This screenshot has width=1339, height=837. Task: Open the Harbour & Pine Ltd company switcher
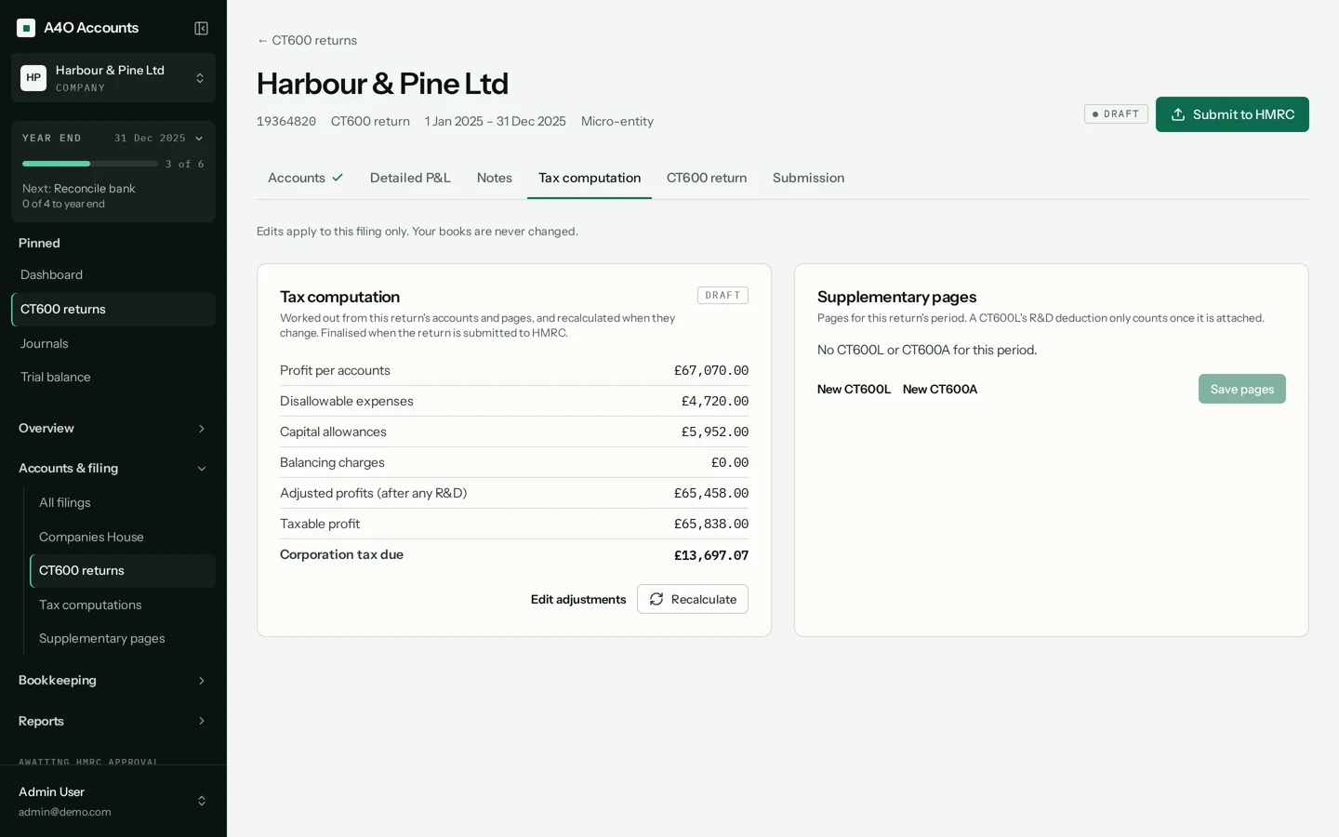coord(113,78)
